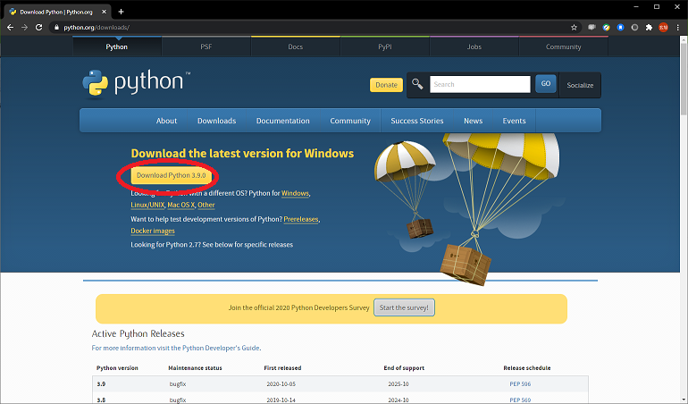Select the Jobs top tab
688x404 pixels.
pyautogui.click(x=474, y=46)
